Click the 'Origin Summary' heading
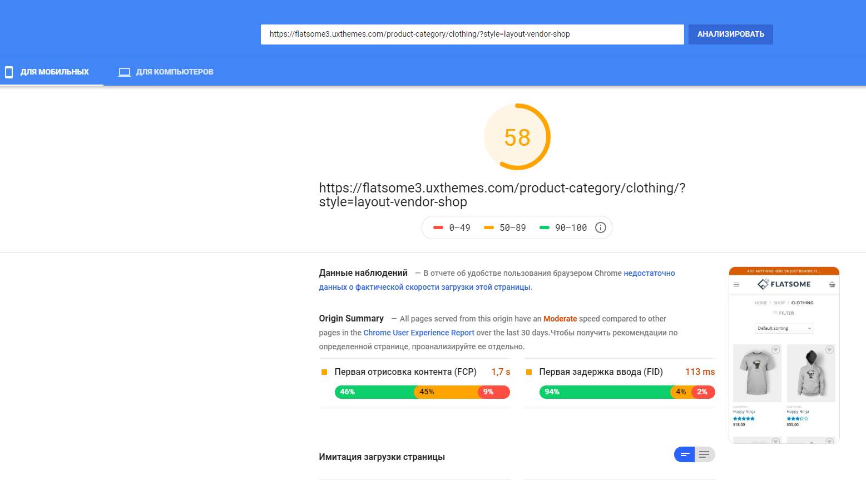 pyautogui.click(x=351, y=319)
